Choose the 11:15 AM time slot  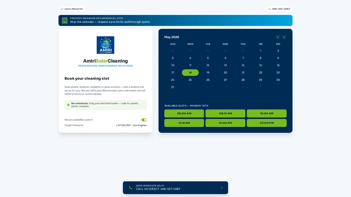pos(184,123)
